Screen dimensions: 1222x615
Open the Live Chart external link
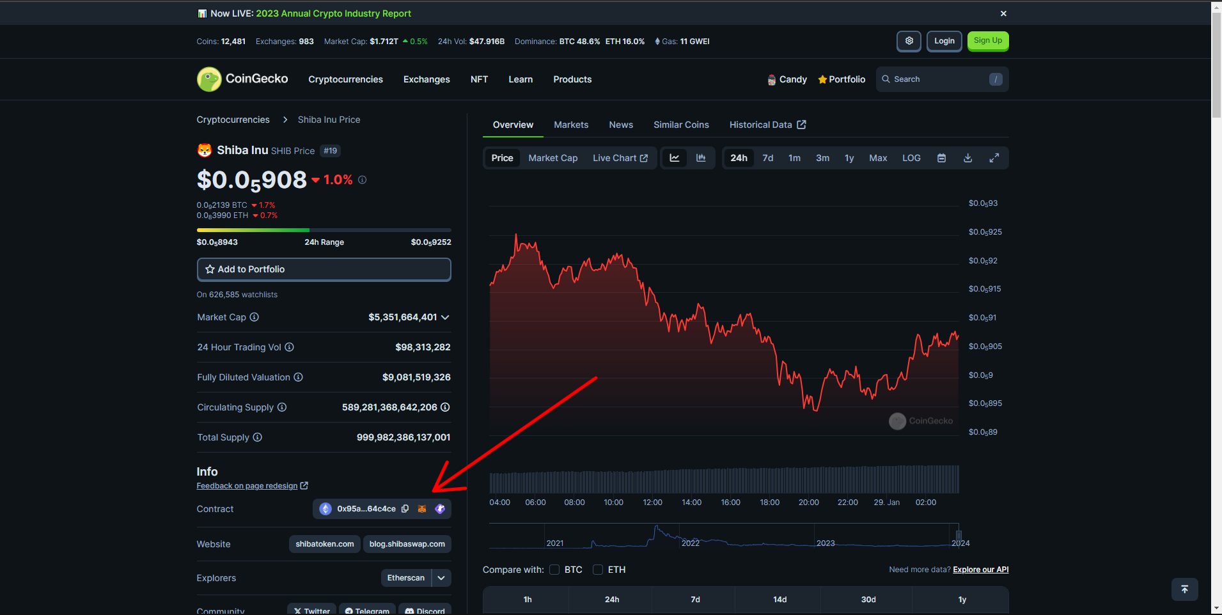[x=620, y=158]
